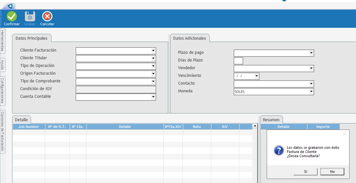
Task: Open the Cuenta Contable dropdown
Action: point(154,97)
